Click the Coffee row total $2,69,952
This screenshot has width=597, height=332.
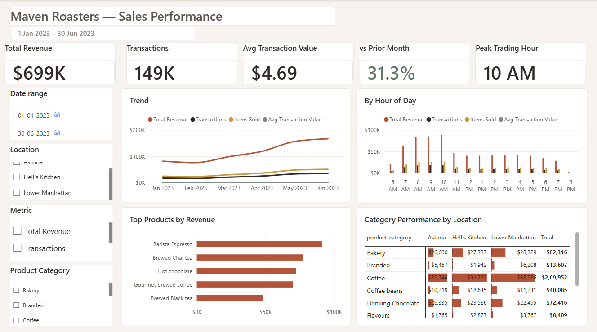[554, 278]
